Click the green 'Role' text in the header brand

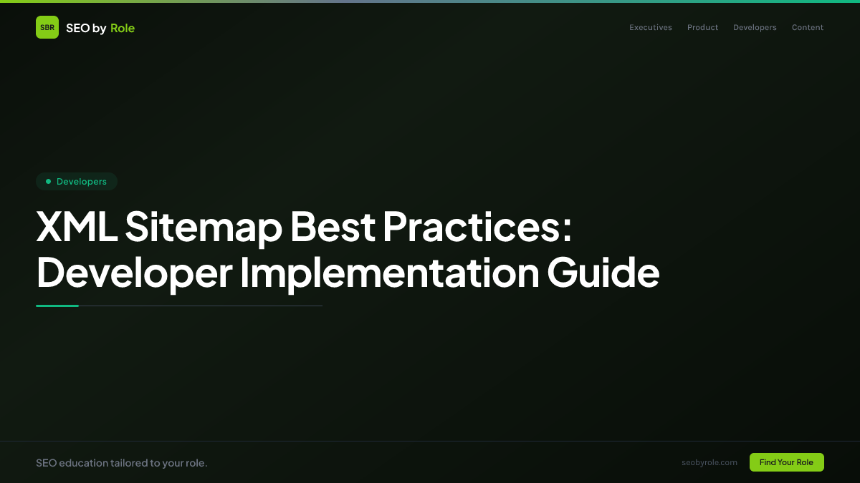pyautogui.click(x=123, y=27)
